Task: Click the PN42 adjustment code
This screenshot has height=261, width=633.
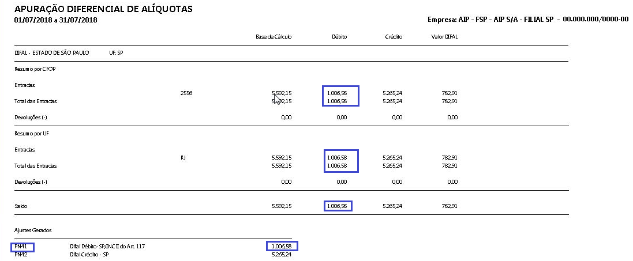Action: pos(21,254)
